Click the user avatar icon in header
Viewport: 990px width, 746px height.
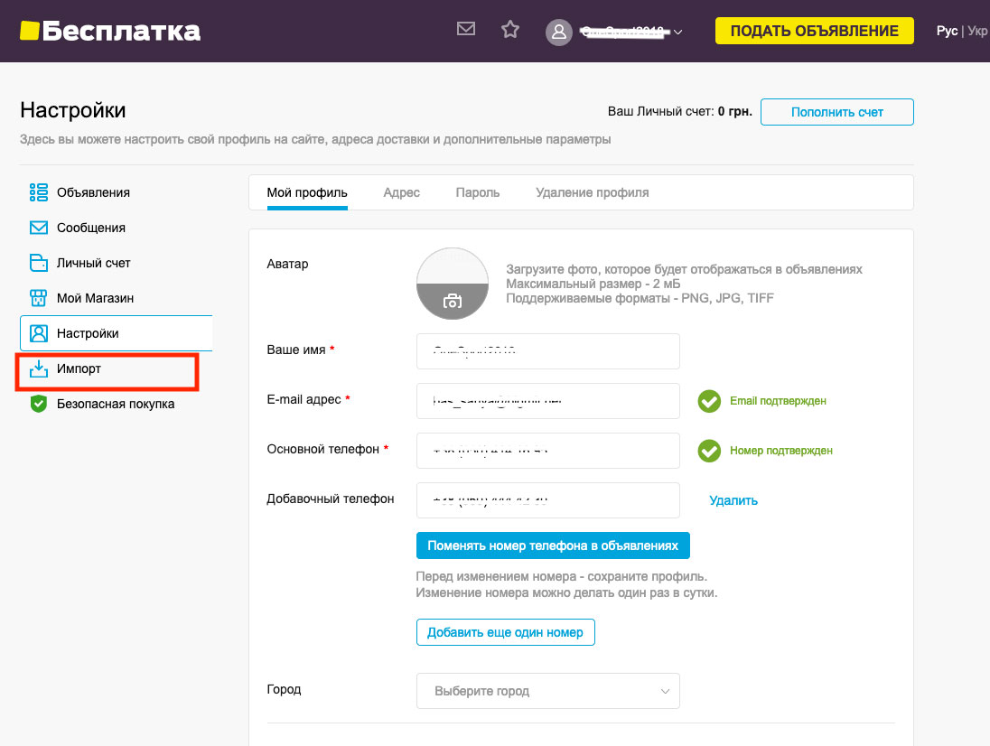coord(559,33)
